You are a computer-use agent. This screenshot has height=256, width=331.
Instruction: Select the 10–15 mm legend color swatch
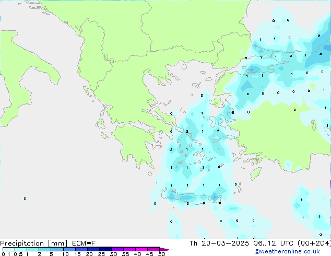[x=69, y=249]
